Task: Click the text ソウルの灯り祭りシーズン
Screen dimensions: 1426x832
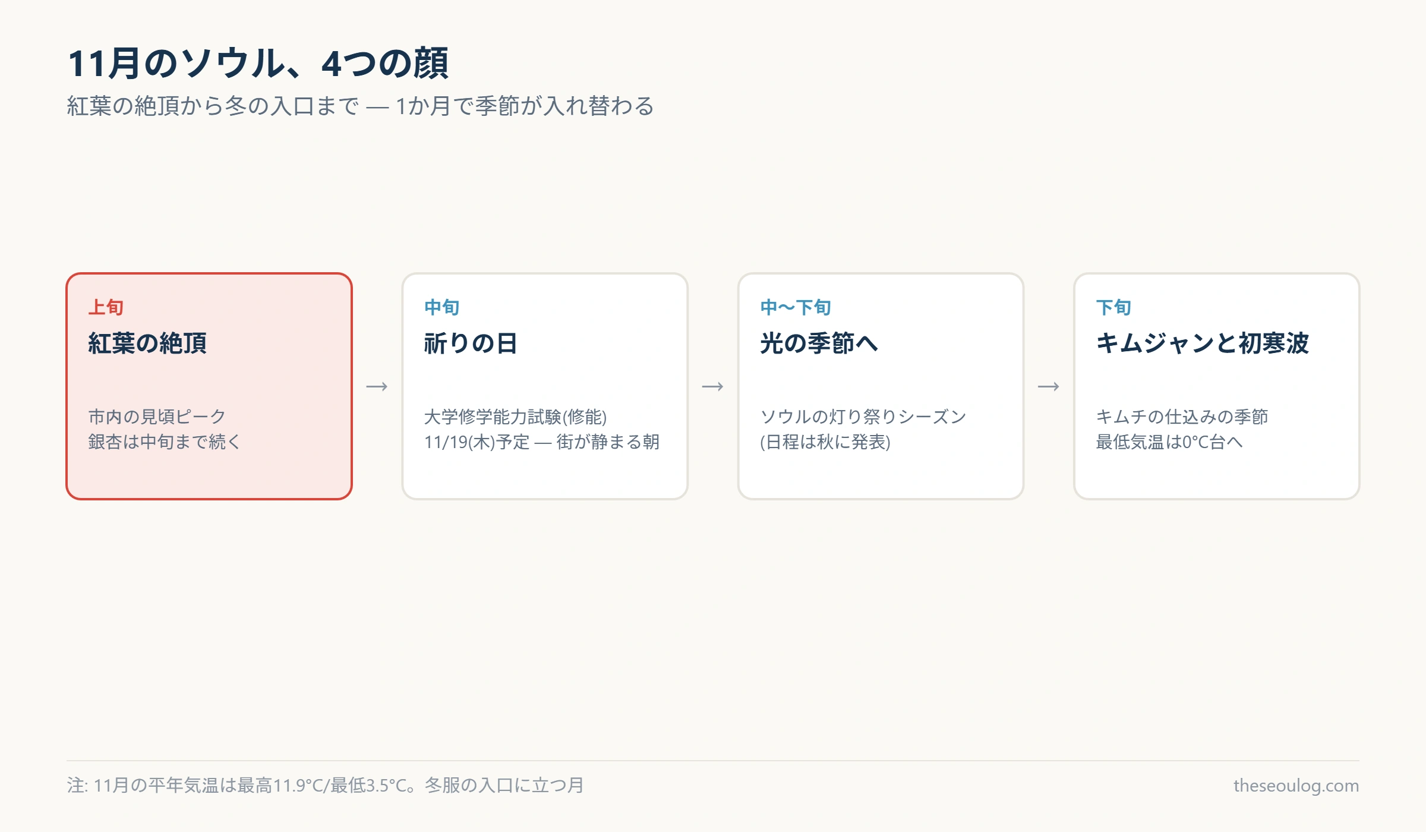Action: pos(863,417)
